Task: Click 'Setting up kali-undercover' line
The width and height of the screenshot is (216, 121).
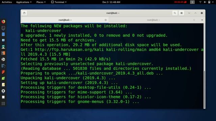Action: pos(69,83)
